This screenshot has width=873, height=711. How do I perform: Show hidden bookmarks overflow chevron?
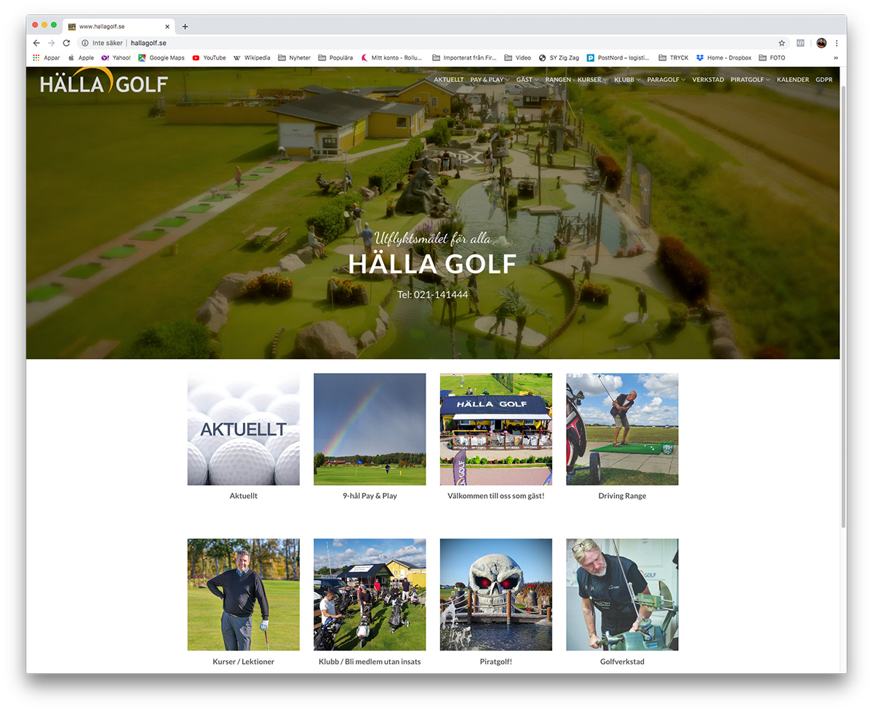835,57
